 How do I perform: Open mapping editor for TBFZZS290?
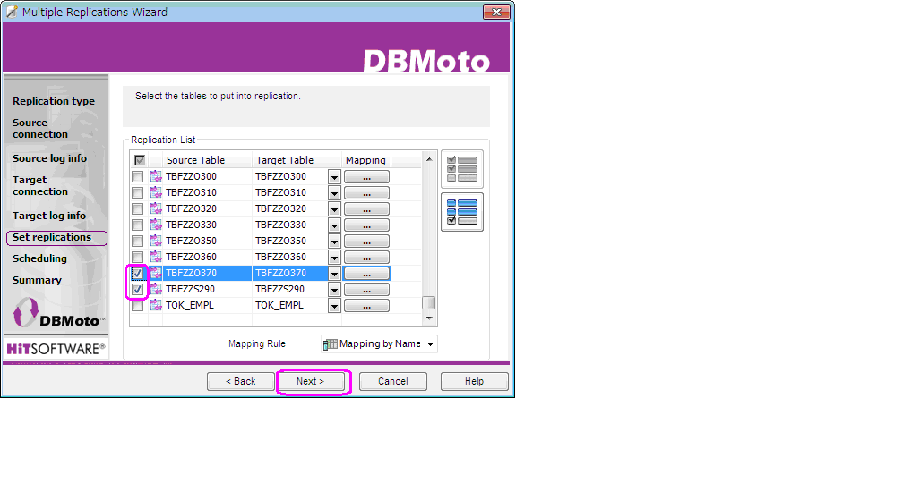coord(366,290)
